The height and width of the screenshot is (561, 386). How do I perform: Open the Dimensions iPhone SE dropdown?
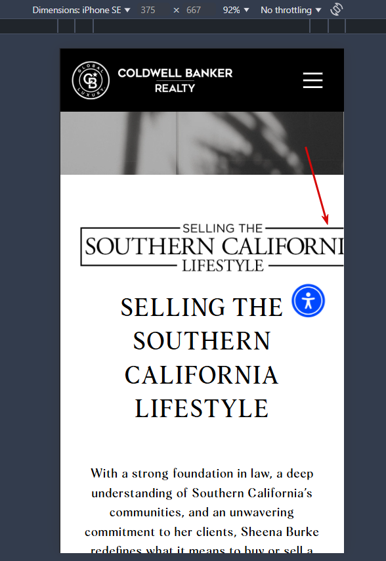click(81, 10)
